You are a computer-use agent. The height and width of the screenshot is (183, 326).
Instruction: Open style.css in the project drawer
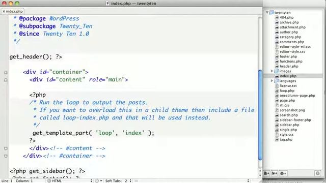[x=286, y=134]
